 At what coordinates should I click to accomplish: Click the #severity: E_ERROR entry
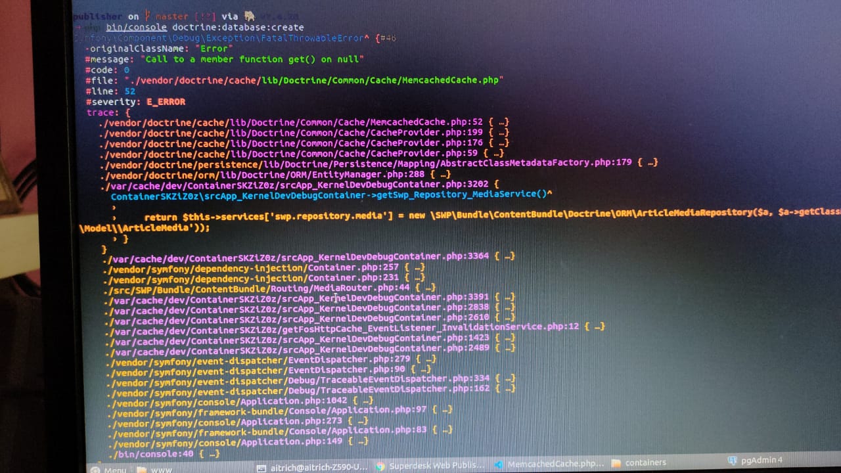click(x=135, y=102)
